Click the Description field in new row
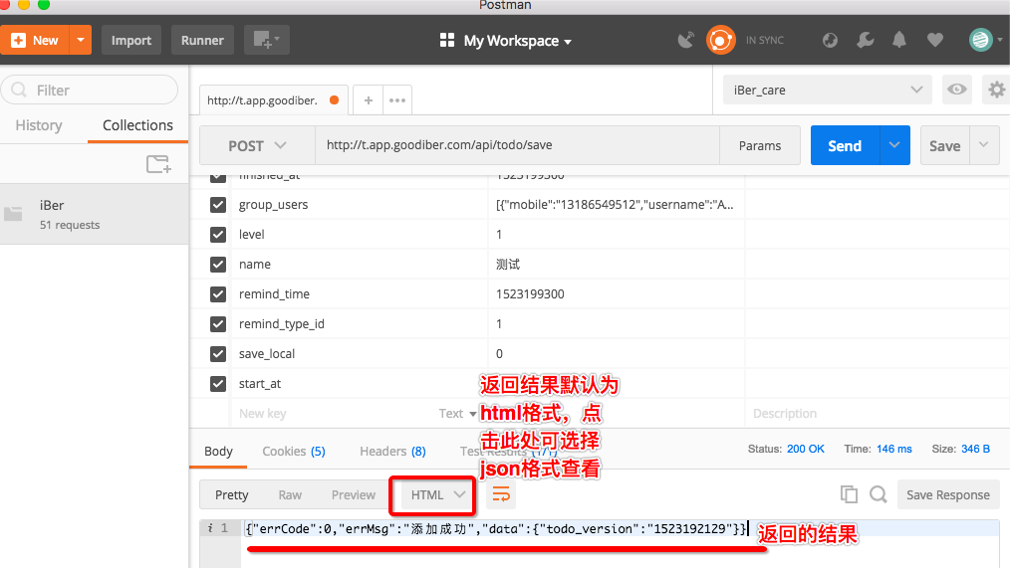Image resolution: width=1010 pixels, height=568 pixels. [876, 413]
